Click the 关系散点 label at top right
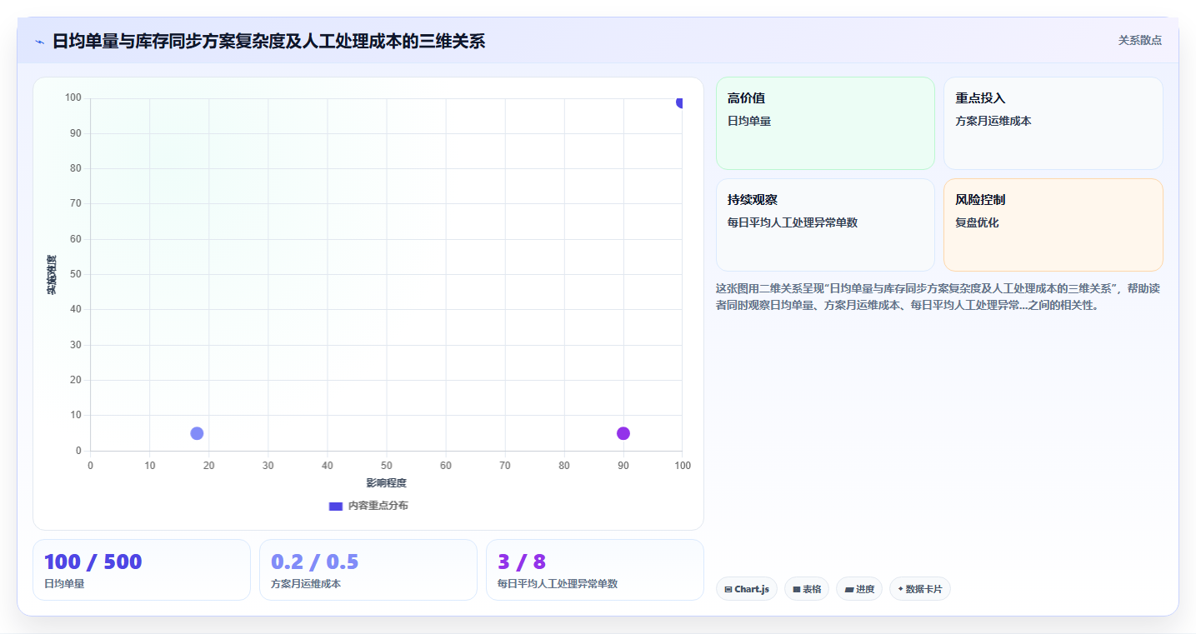 [1139, 40]
